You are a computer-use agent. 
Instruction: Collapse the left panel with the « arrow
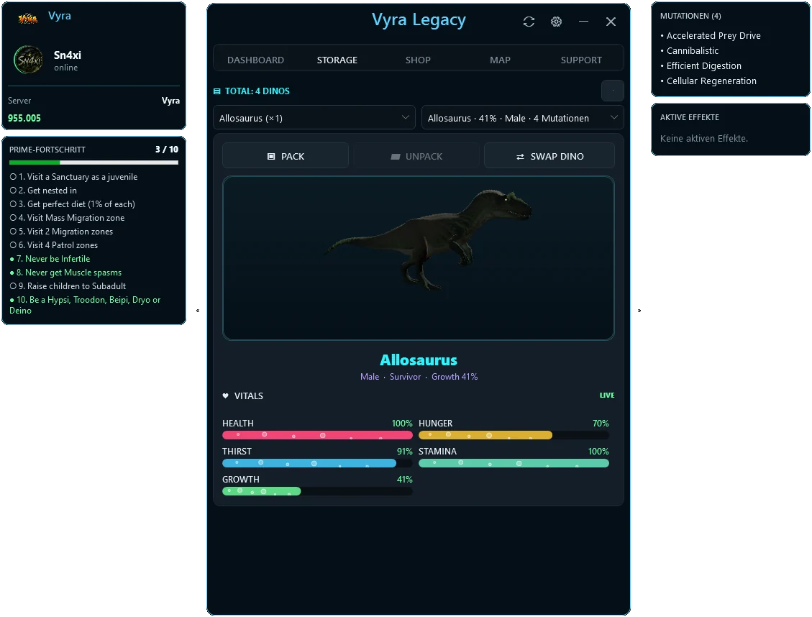tap(198, 311)
